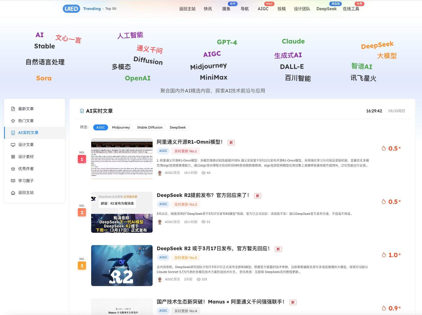Screen dimensions: 422x315
Task: Click the 实时更新 No.3 tag
Action: point(186,258)
